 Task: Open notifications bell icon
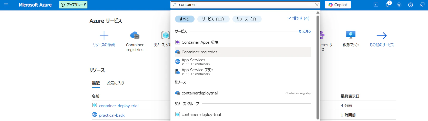pyautogui.click(x=388, y=5)
